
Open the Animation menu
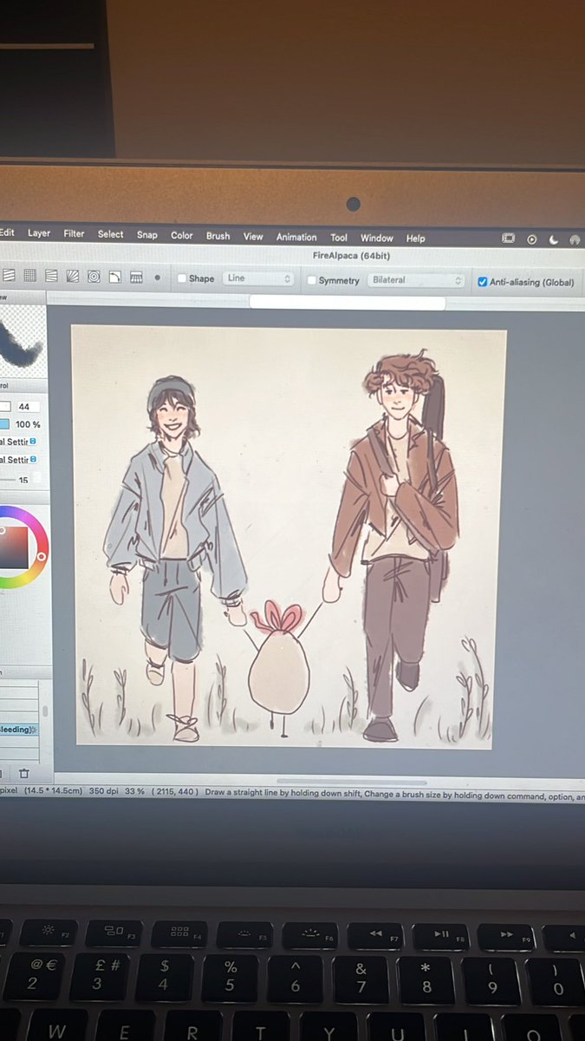point(296,237)
